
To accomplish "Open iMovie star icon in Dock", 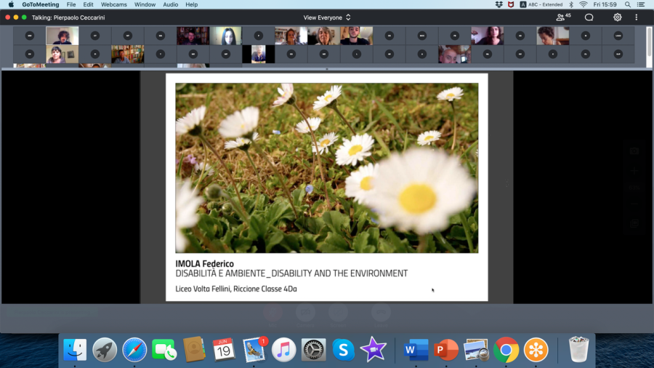I will [374, 350].
